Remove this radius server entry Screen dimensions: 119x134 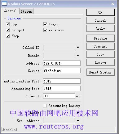100,62
